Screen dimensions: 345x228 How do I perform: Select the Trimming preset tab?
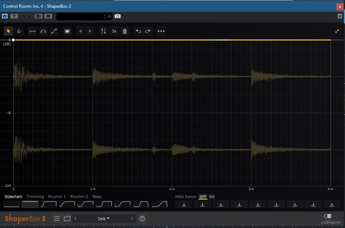pyautogui.click(x=35, y=197)
